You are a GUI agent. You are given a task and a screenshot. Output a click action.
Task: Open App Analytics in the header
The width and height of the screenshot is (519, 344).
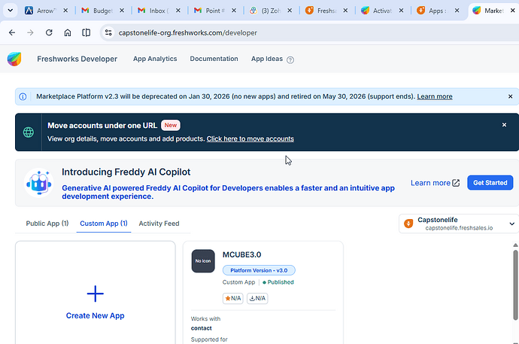point(155,59)
